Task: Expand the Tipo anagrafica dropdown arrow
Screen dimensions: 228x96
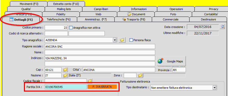Action: 115,40
